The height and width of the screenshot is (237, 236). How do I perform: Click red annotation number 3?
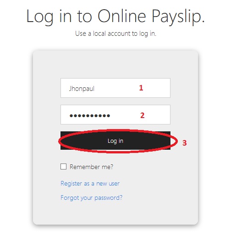click(x=185, y=143)
